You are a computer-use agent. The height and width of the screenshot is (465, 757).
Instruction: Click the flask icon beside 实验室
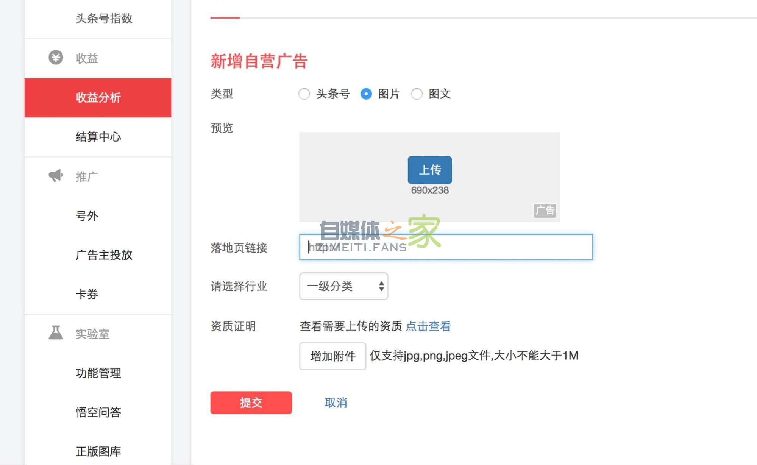pyautogui.click(x=56, y=333)
